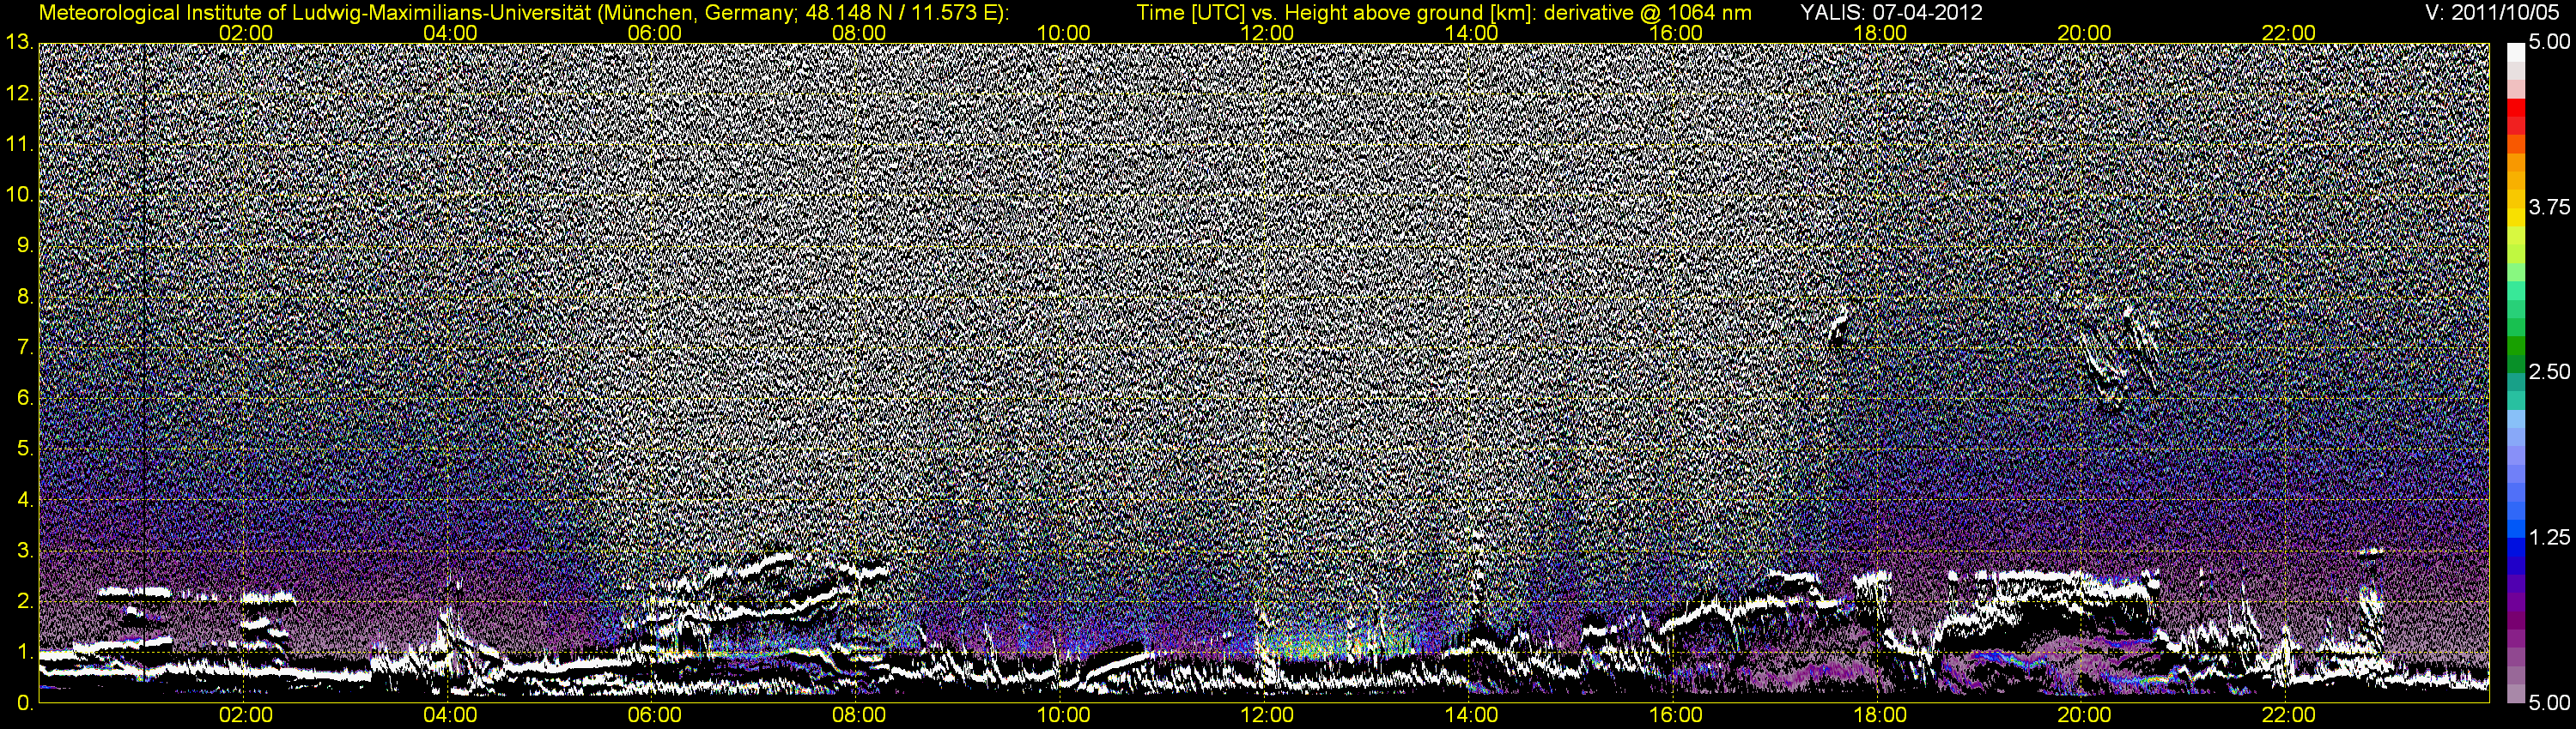2576x729 pixels.
Task: Click the 04:00 label on the bottom time axis
Action: pos(450,715)
